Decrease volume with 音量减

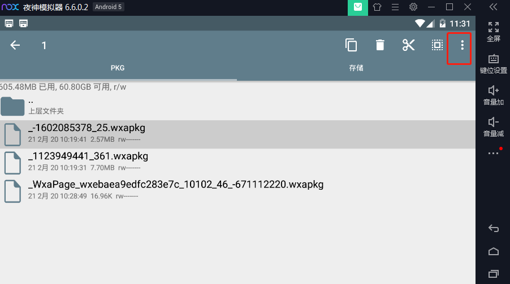coord(494,127)
